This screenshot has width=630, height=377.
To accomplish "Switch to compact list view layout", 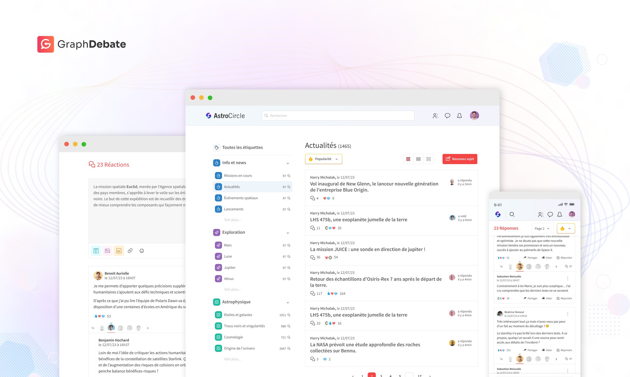I will pyautogui.click(x=408, y=159).
